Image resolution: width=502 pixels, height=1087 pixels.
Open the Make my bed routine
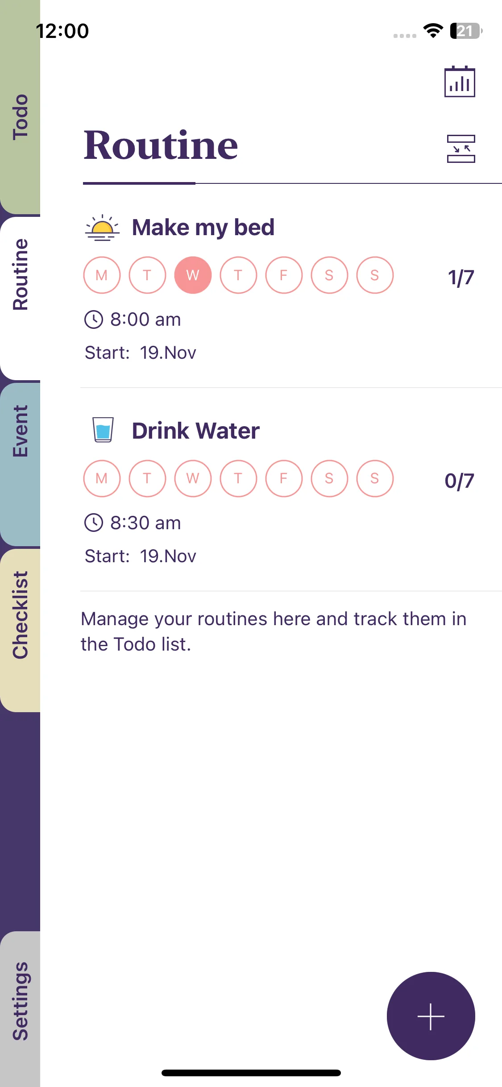tap(203, 228)
